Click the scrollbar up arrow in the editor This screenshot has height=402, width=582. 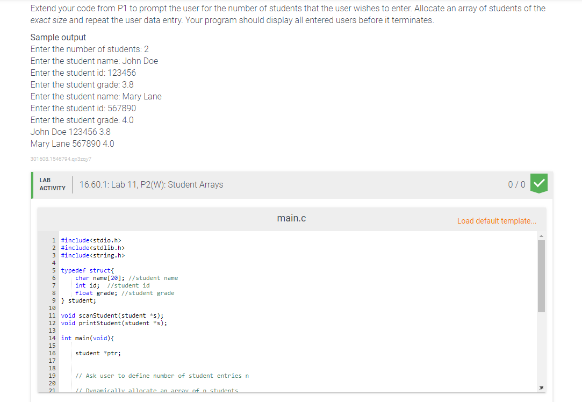[x=542, y=235]
